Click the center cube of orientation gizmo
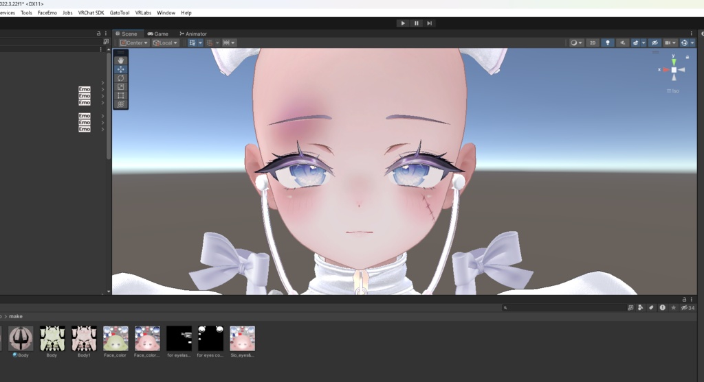The width and height of the screenshot is (704, 382). coord(674,70)
